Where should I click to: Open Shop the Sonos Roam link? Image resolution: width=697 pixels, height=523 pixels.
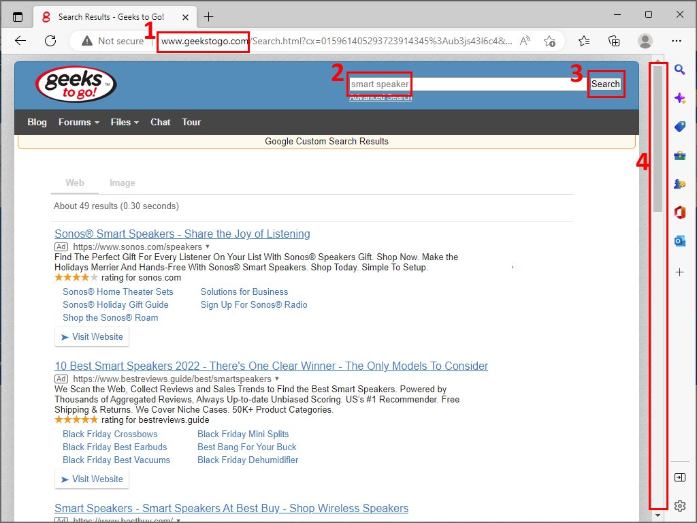click(x=110, y=317)
